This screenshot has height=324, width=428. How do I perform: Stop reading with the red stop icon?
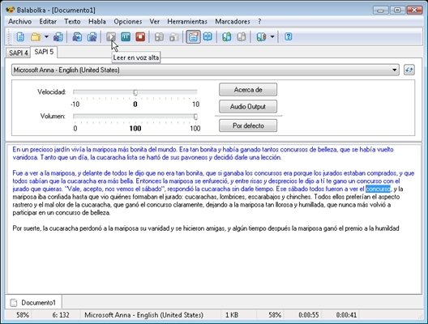(140, 36)
